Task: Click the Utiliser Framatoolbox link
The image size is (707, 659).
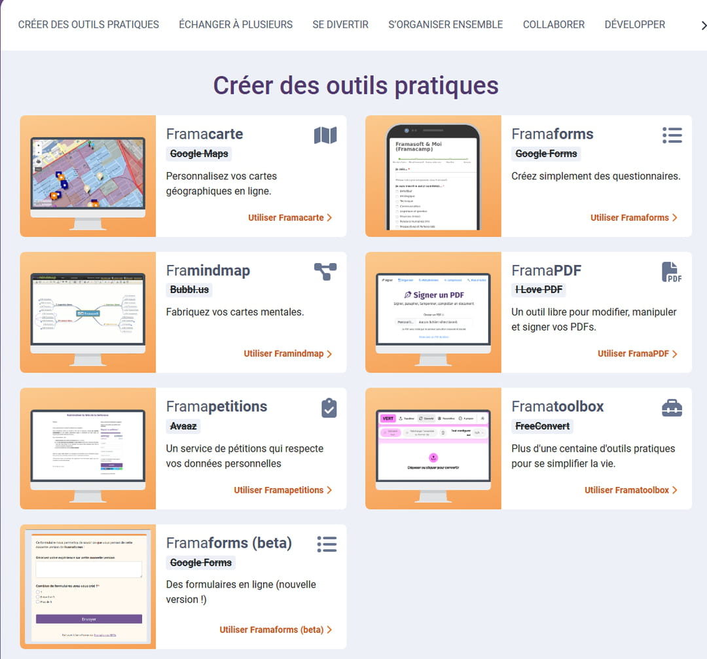Action: tap(630, 490)
